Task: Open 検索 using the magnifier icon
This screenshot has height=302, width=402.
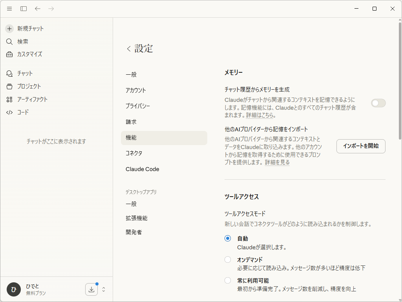Action: click(x=9, y=41)
